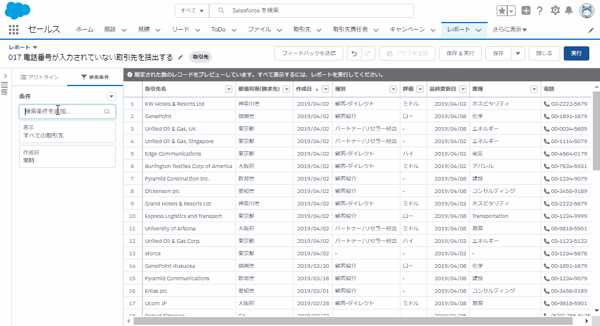Image resolution: width=600 pixels, height=326 pixels.
Task: Go to the ホーム tab
Action: (x=84, y=30)
